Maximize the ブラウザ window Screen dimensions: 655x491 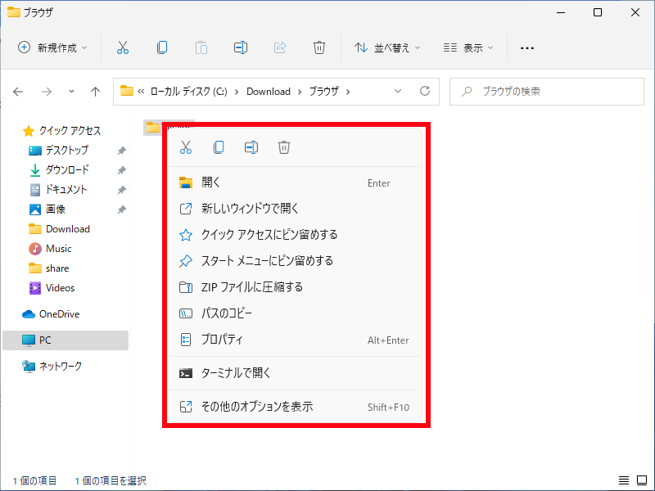tap(598, 12)
